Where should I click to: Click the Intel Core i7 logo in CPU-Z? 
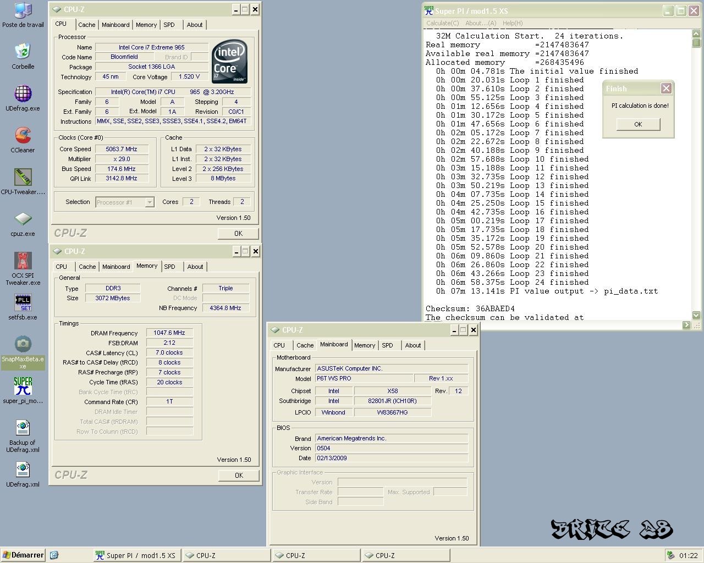pos(229,61)
